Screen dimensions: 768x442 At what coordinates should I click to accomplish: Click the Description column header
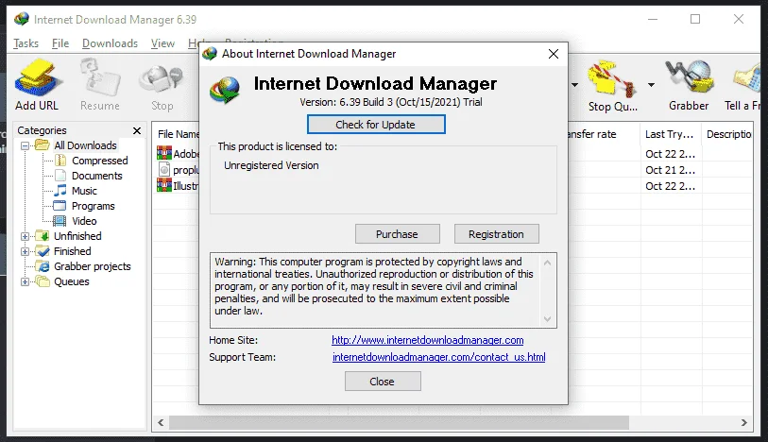728,134
